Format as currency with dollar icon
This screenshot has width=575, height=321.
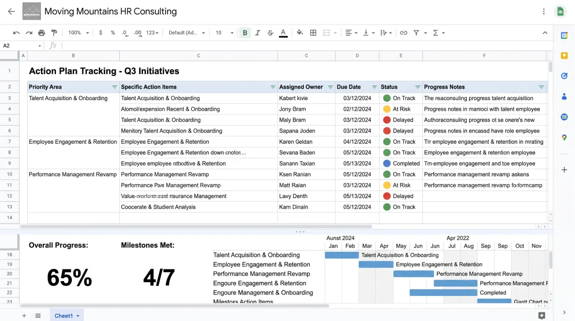coord(101,33)
